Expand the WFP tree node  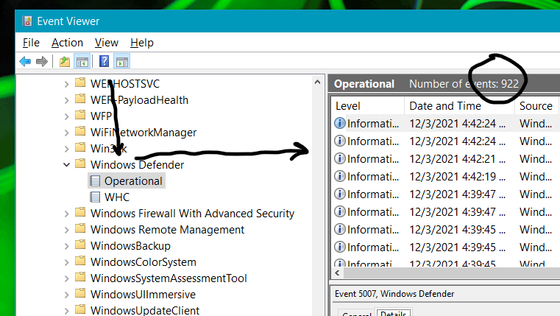tap(66, 116)
